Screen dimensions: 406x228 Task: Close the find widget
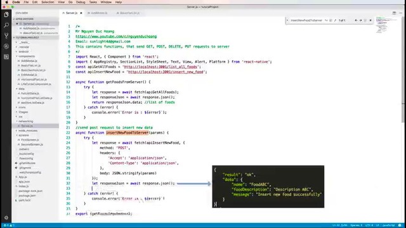[370, 20]
